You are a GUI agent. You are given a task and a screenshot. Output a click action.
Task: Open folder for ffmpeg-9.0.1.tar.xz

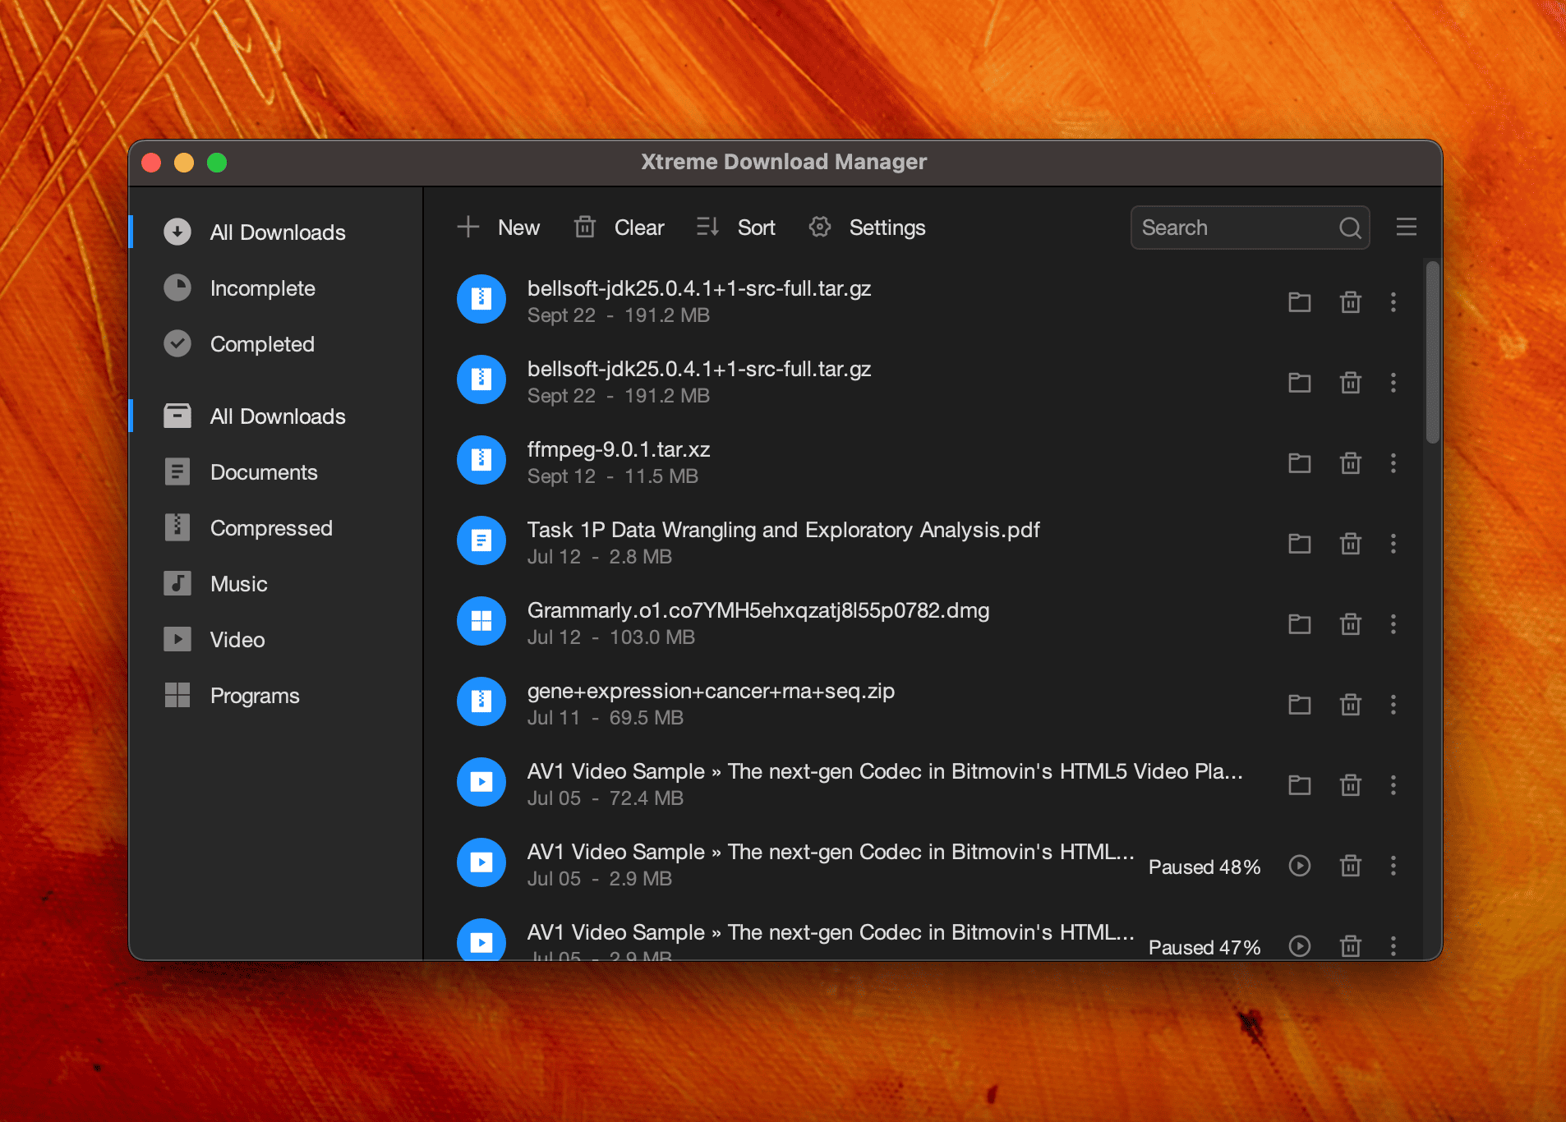pos(1299,463)
